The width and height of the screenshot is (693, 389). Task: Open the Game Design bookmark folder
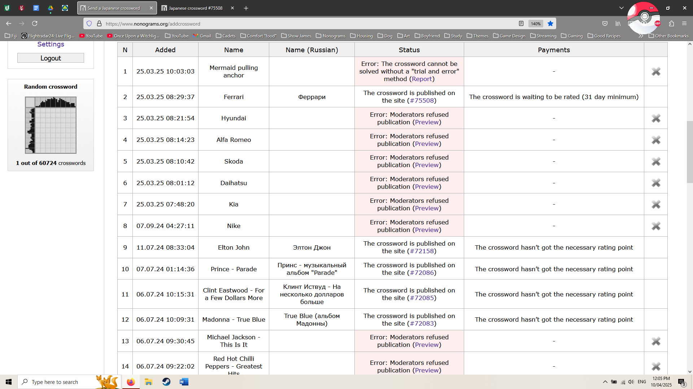coord(509,36)
